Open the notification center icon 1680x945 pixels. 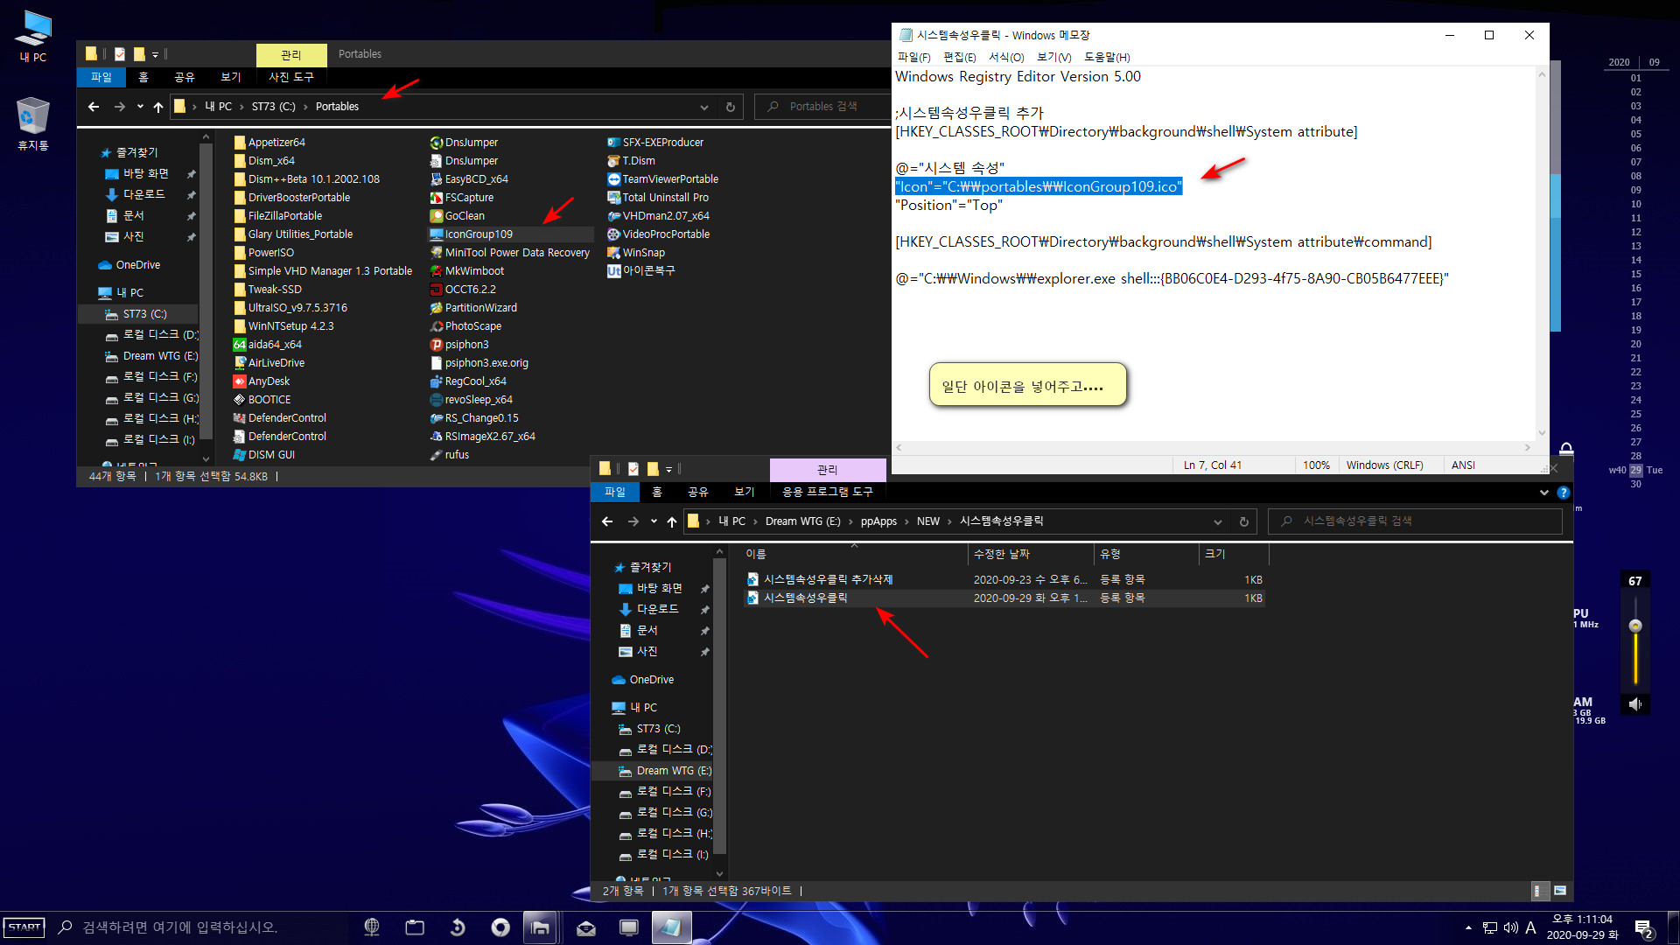click(x=1643, y=927)
